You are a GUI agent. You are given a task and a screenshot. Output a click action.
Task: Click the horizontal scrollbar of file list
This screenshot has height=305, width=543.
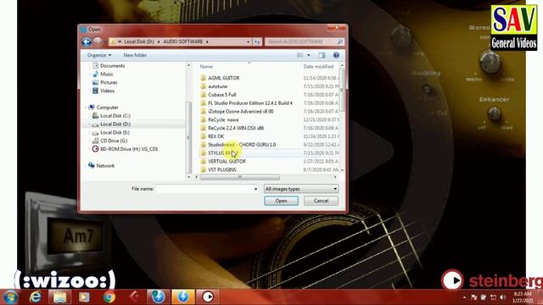239,177
